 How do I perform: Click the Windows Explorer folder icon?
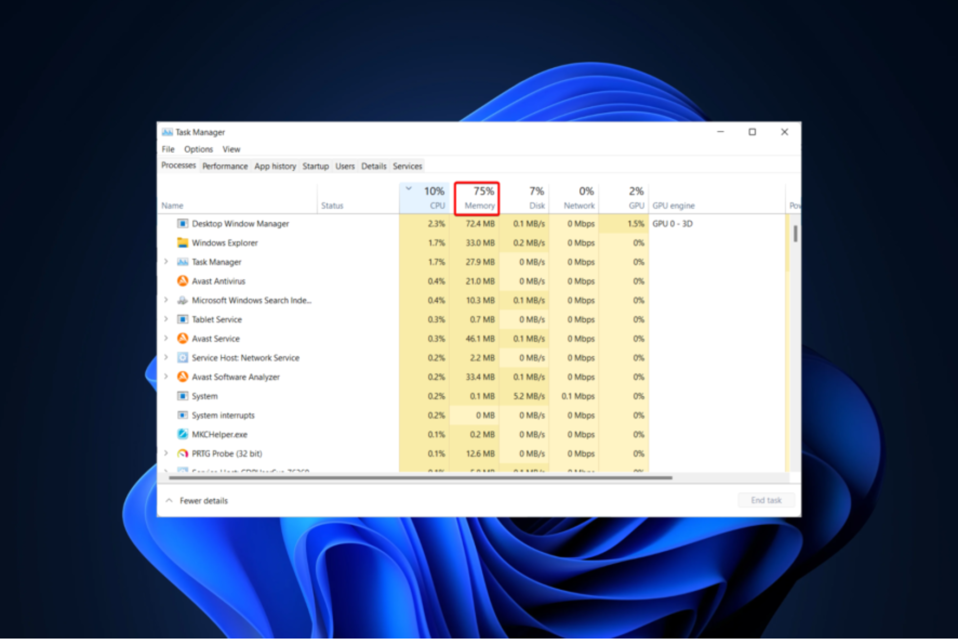(183, 243)
